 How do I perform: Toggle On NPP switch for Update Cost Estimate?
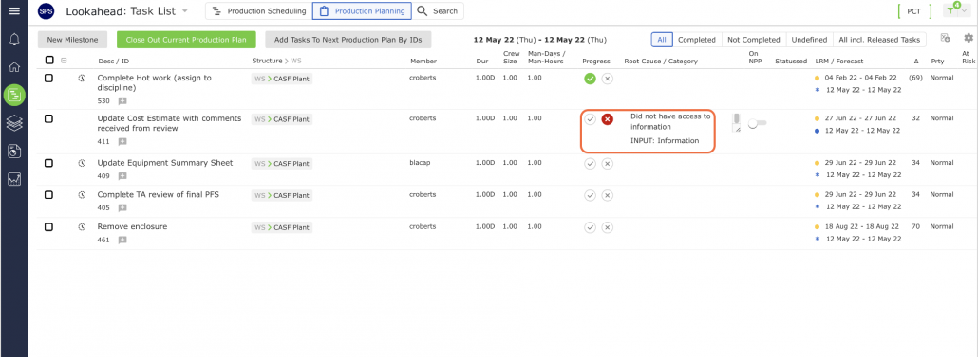[757, 124]
